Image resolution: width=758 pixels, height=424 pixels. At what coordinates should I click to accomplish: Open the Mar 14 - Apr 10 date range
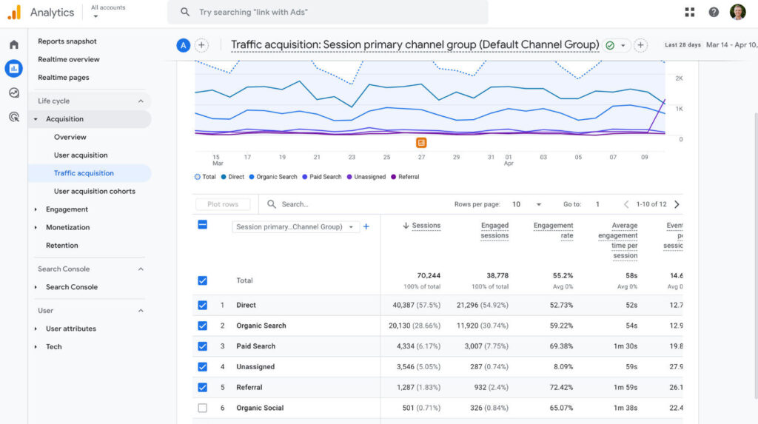point(731,45)
